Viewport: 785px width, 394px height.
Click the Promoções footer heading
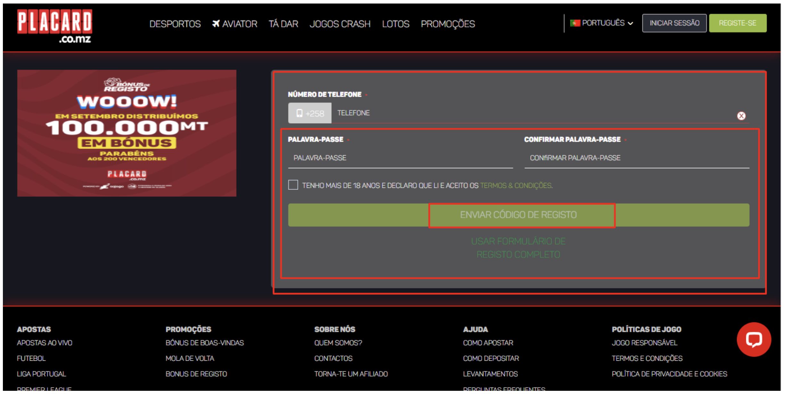click(x=188, y=329)
